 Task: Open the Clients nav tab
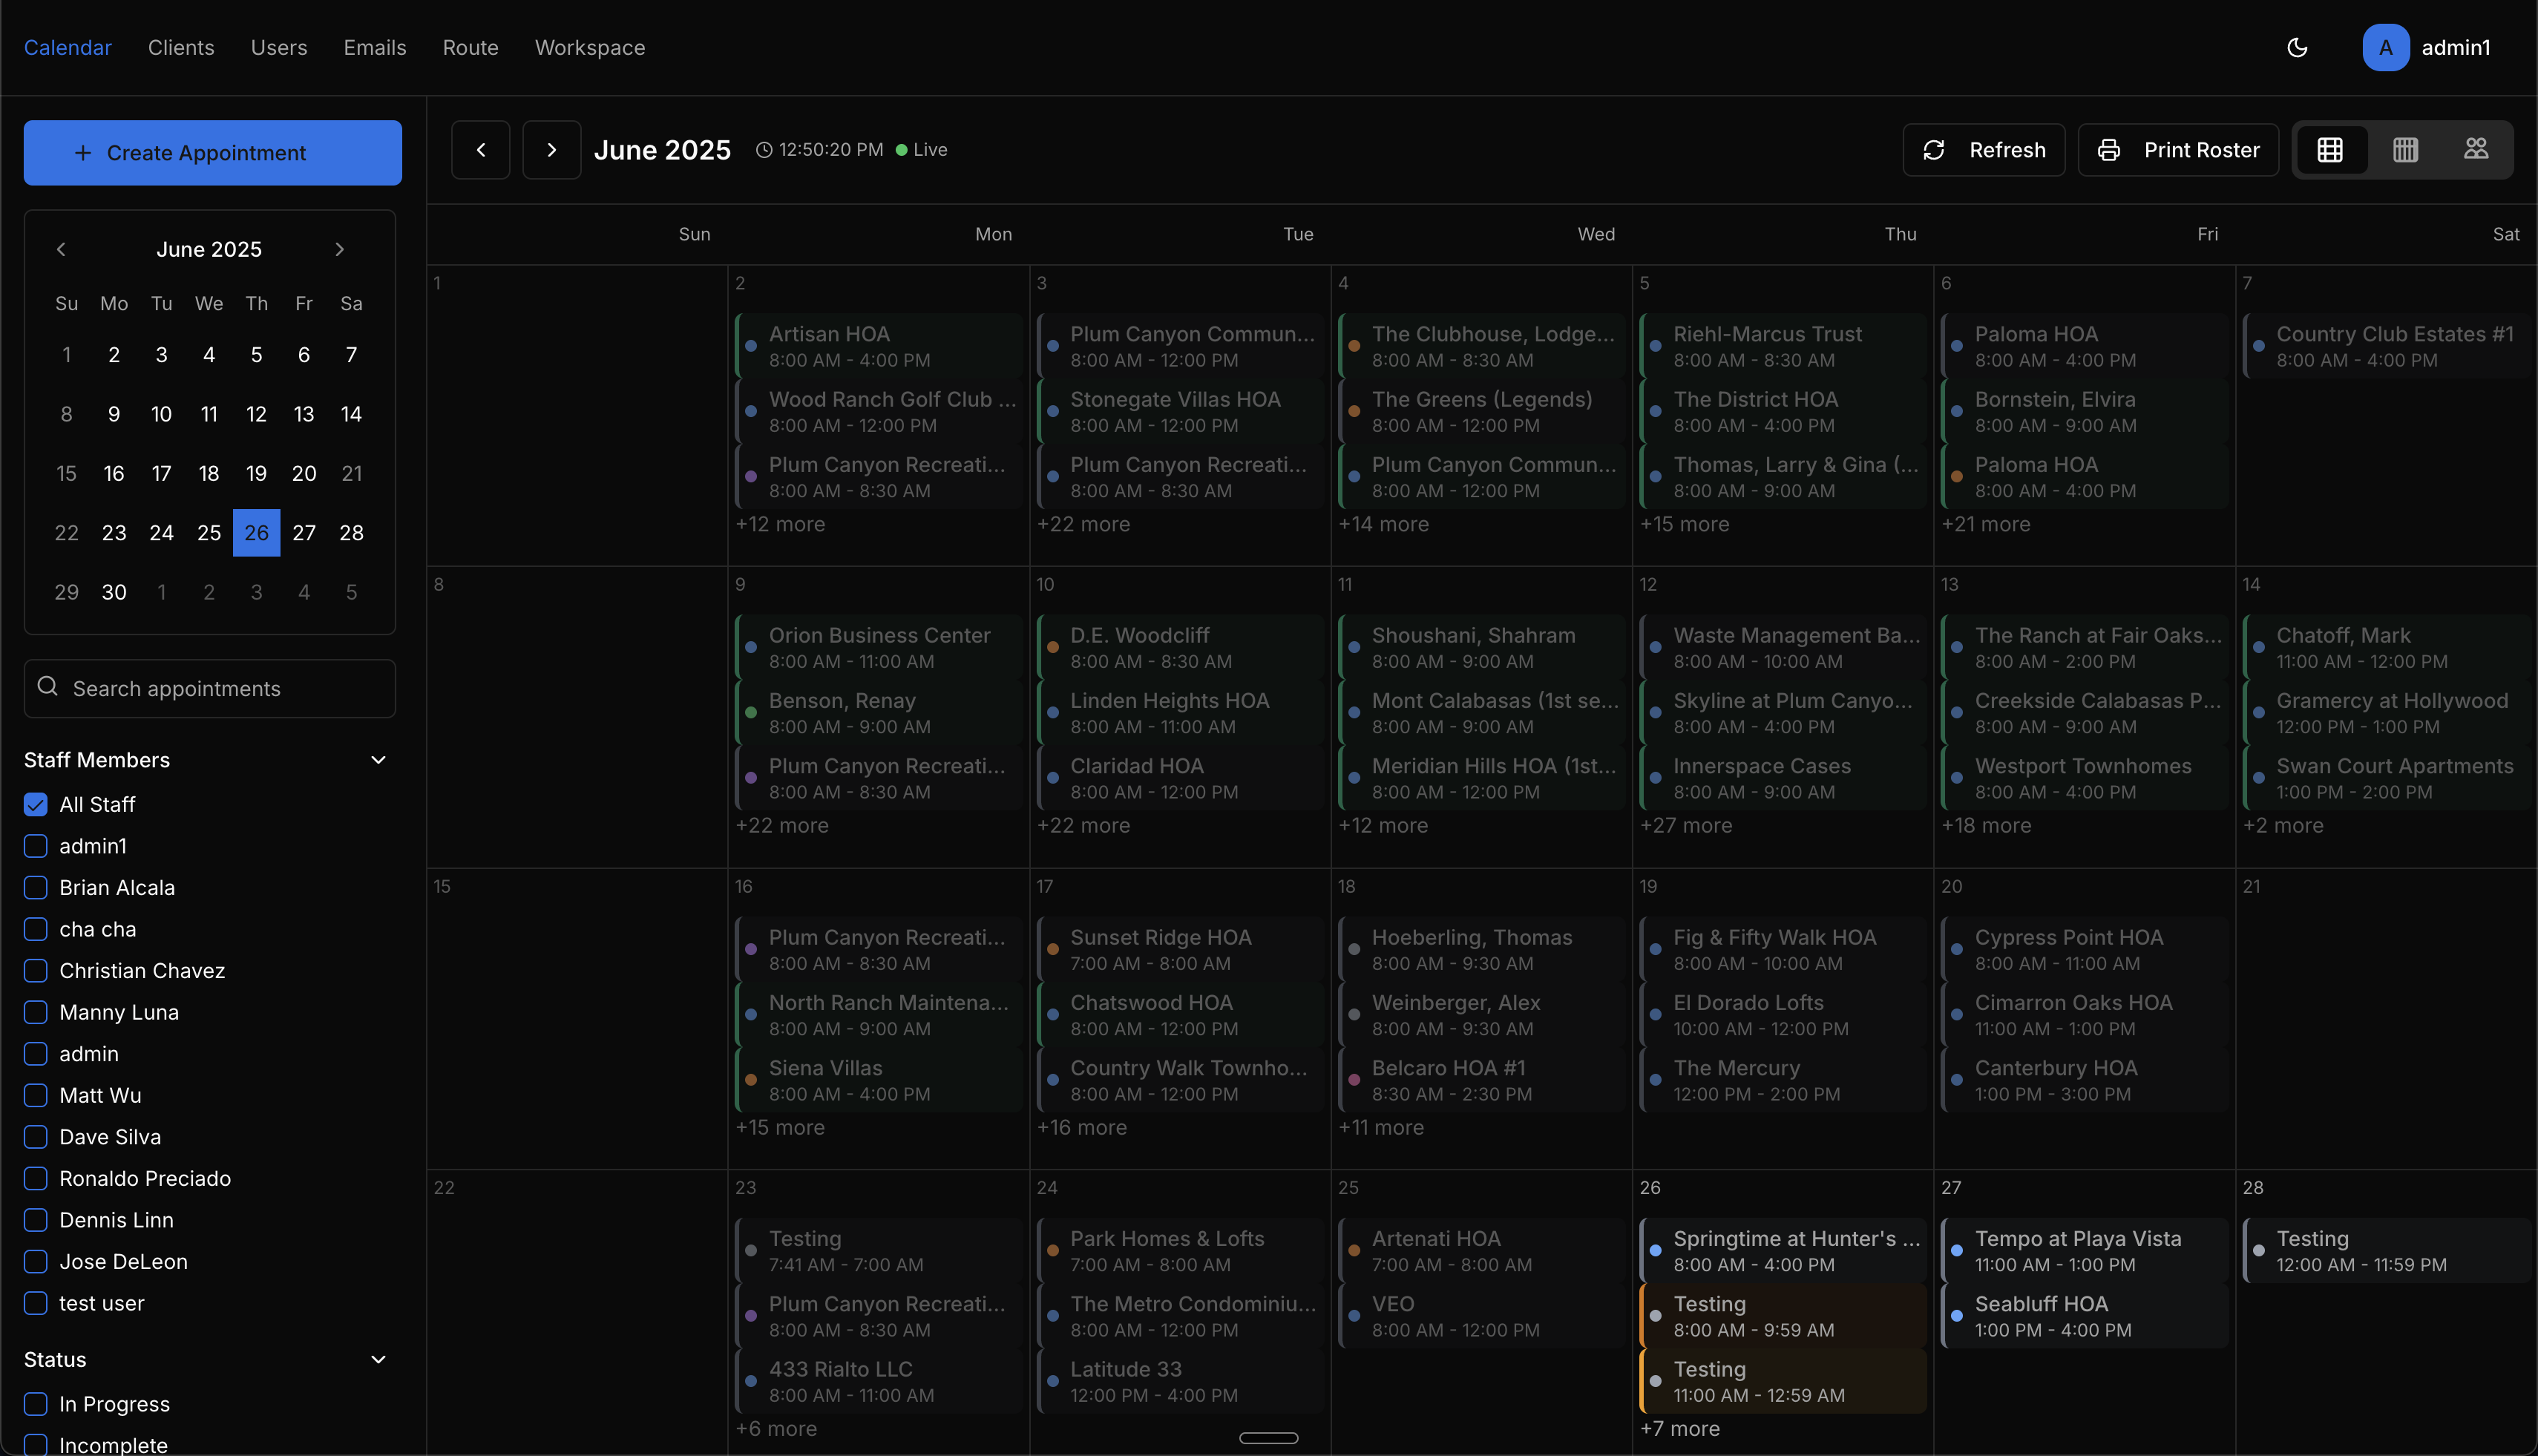(181, 47)
